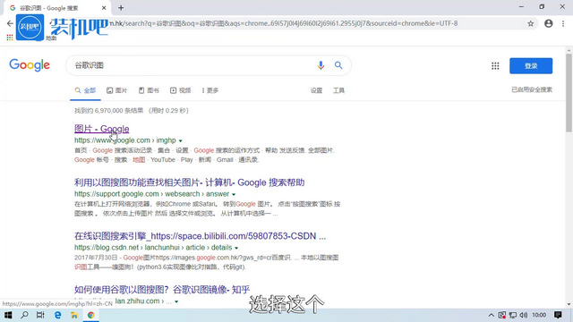Click the 10:00 taskbar clock
573x322 pixels.
point(539,315)
